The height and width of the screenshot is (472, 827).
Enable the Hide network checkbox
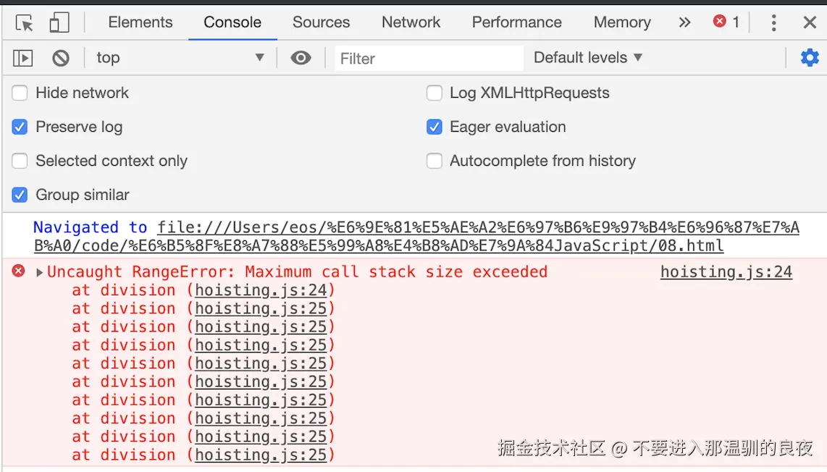pos(20,93)
